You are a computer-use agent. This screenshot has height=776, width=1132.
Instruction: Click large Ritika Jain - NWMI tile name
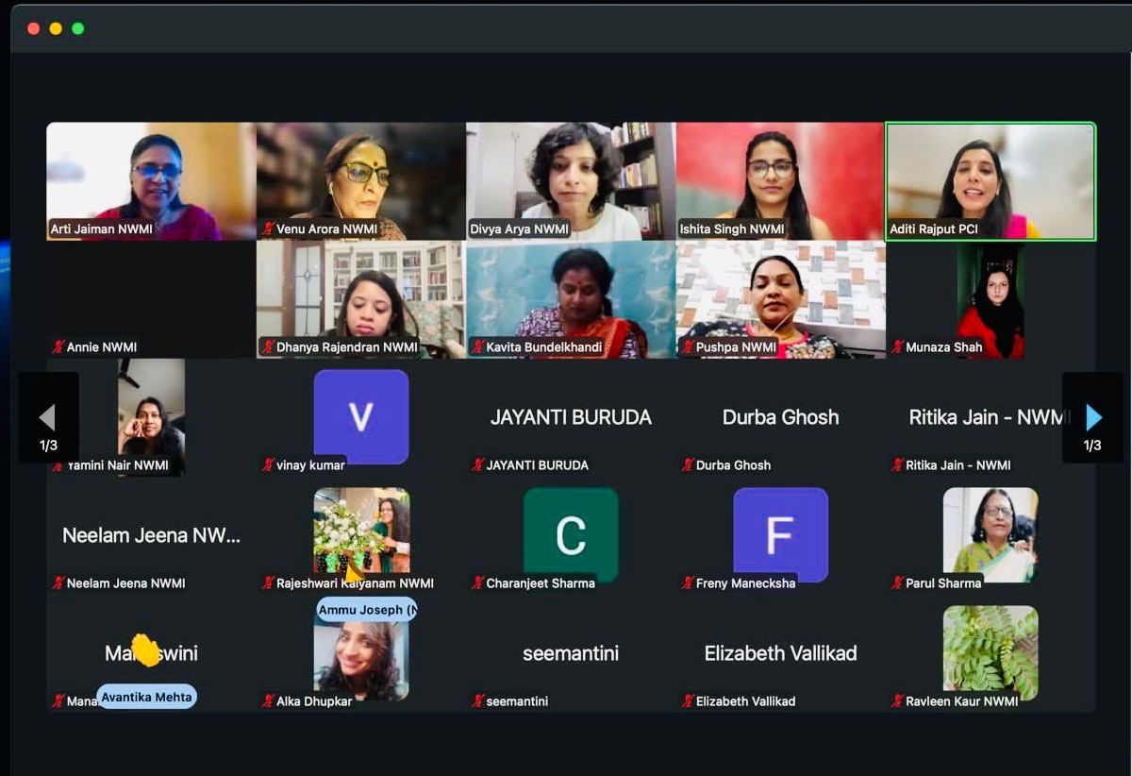[990, 417]
